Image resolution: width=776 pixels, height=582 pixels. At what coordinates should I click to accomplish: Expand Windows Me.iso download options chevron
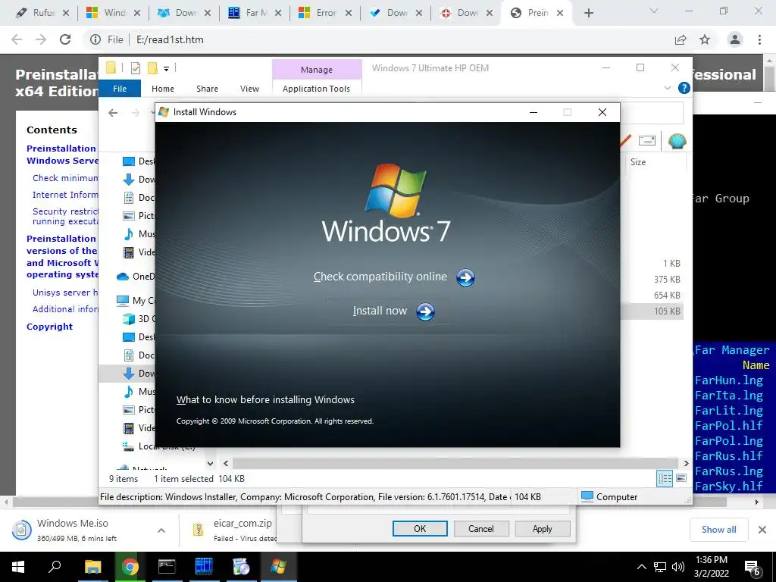pyautogui.click(x=161, y=530)
